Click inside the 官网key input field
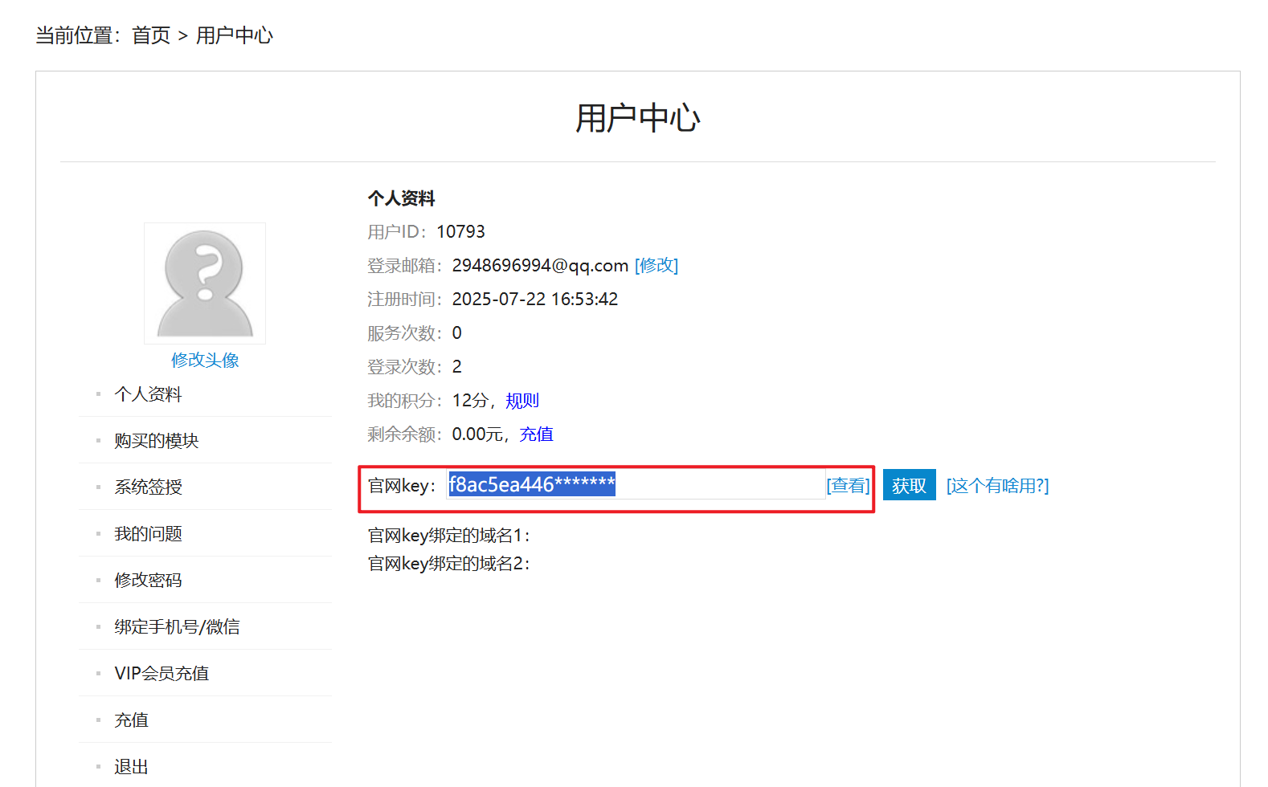1268x787 pixels. [x=715, y=485]
